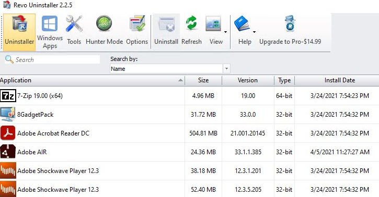Sort by Size column header
This screenshot has height=197, width=379.
click(203, 80)
